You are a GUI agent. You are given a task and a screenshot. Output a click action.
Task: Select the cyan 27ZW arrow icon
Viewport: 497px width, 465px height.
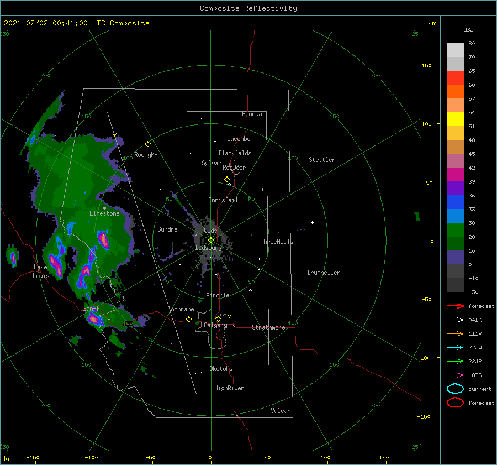pos(455,348)
